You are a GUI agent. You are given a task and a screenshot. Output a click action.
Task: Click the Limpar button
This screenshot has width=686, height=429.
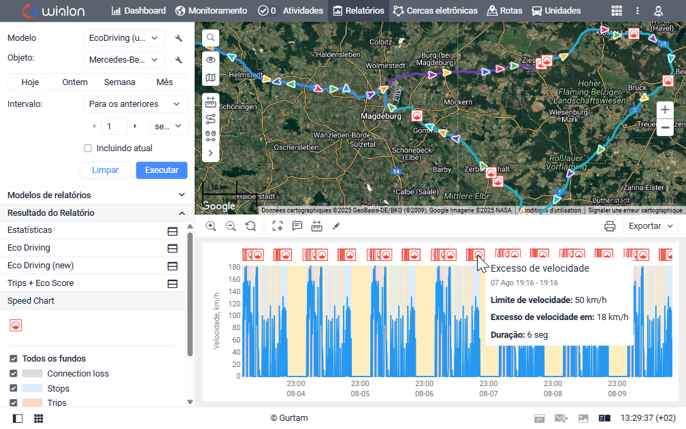tap(105, 170)
